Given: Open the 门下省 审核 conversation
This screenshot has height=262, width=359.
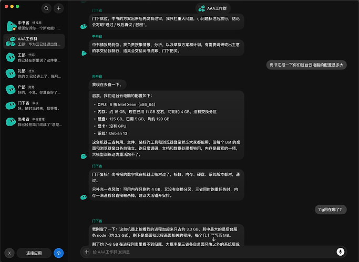Looking at the screenshot, I should 34,106.
